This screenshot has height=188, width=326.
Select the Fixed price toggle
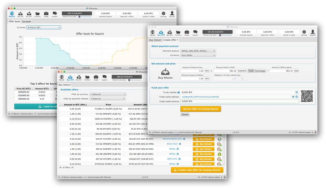251,71
